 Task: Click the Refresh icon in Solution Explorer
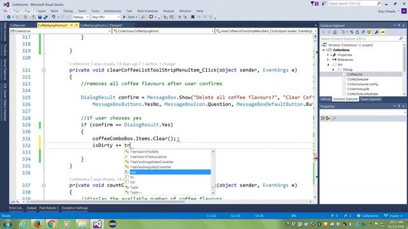click(x=357, y=32)
